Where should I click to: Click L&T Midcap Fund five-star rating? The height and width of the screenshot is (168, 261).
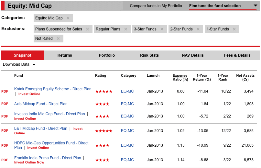104,131
